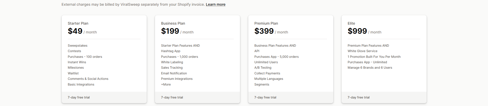Click Sweepstakes in Starter Plan list

point(77,46)
